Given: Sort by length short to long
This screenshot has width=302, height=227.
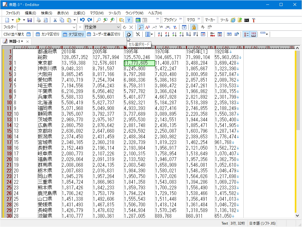Looking at the screenshot, I should point(189,34).
